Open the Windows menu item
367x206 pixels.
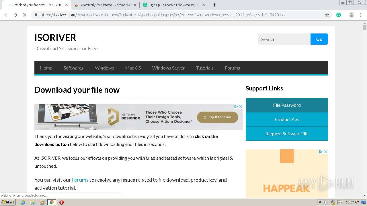point(104,68)
